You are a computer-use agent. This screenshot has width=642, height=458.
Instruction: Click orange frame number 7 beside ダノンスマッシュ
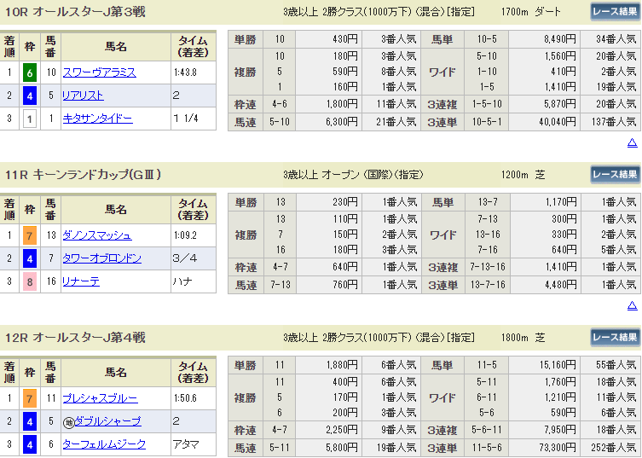click(30, 235)
